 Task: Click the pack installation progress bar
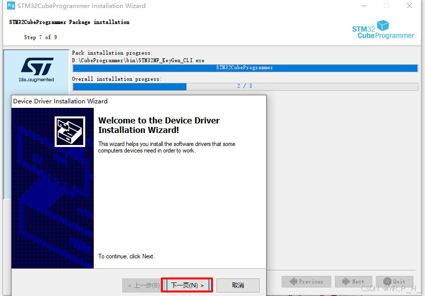(245, 68)
